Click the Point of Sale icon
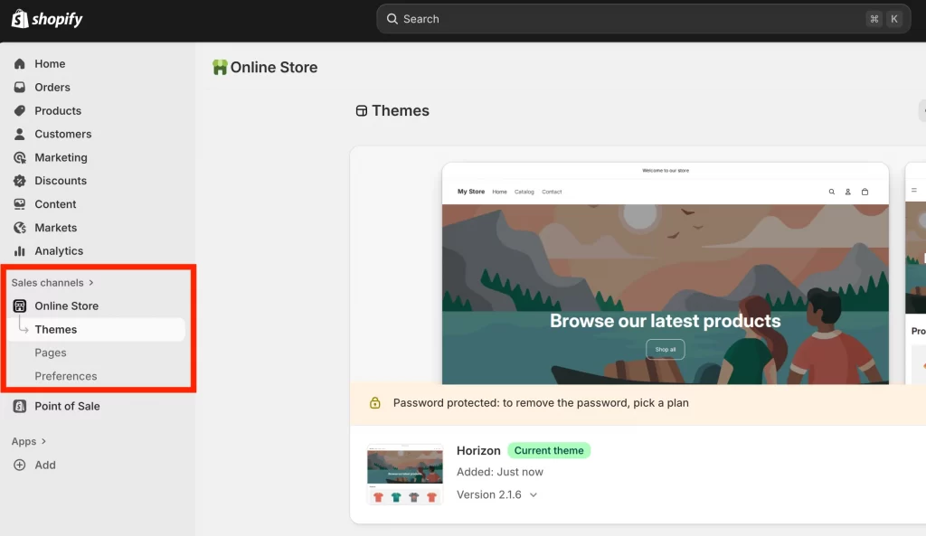This screenshot has height=536, width=926. (20, 407)
